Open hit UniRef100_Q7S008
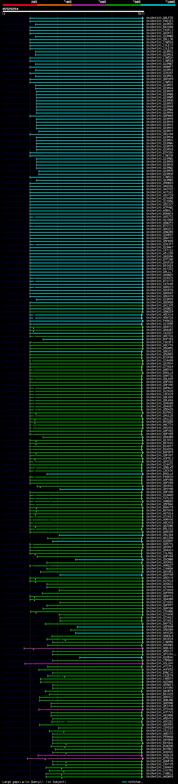 click(160, 709)
